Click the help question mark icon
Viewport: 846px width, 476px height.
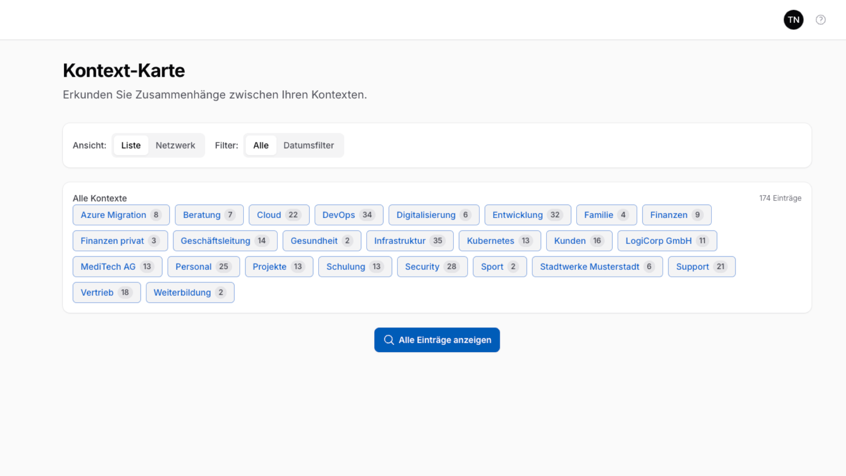tap(820, 20)
